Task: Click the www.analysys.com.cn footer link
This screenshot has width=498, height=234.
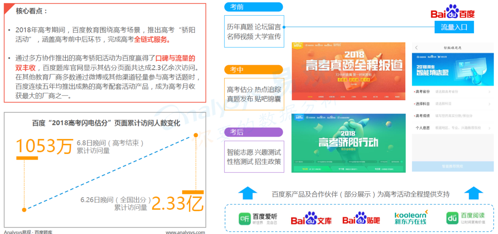Action: tap(185, 232)
